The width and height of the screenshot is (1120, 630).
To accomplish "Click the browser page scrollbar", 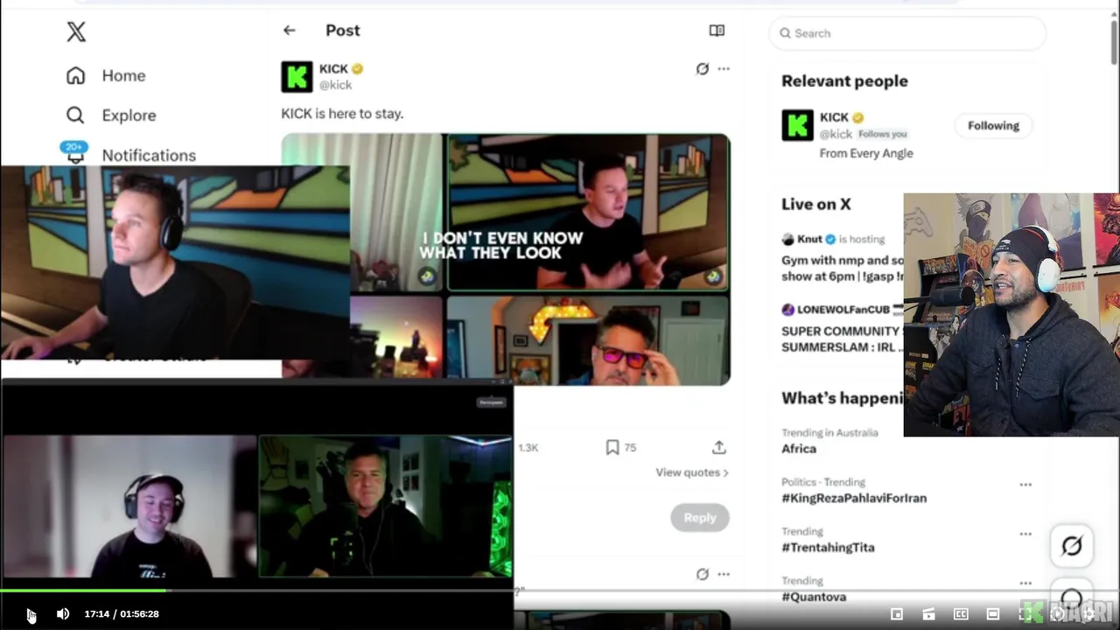I will pos(1114,42).
